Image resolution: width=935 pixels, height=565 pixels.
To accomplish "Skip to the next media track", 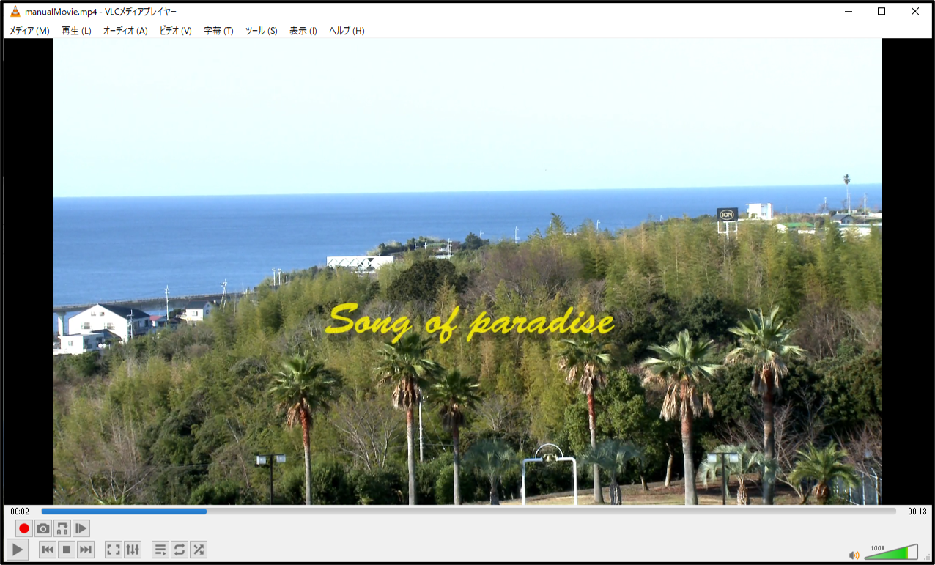I will click(86, 550).
